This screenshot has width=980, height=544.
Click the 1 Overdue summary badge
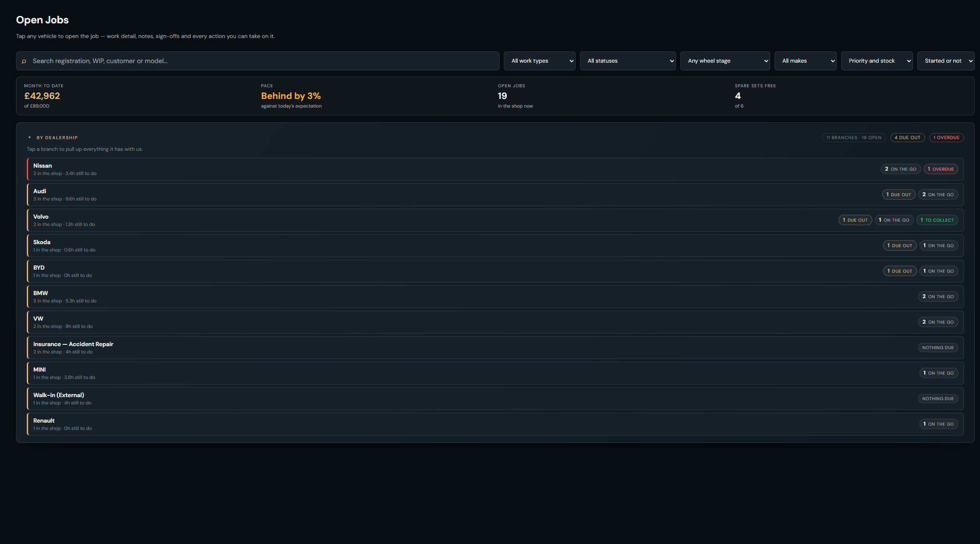tap(946, 137)
